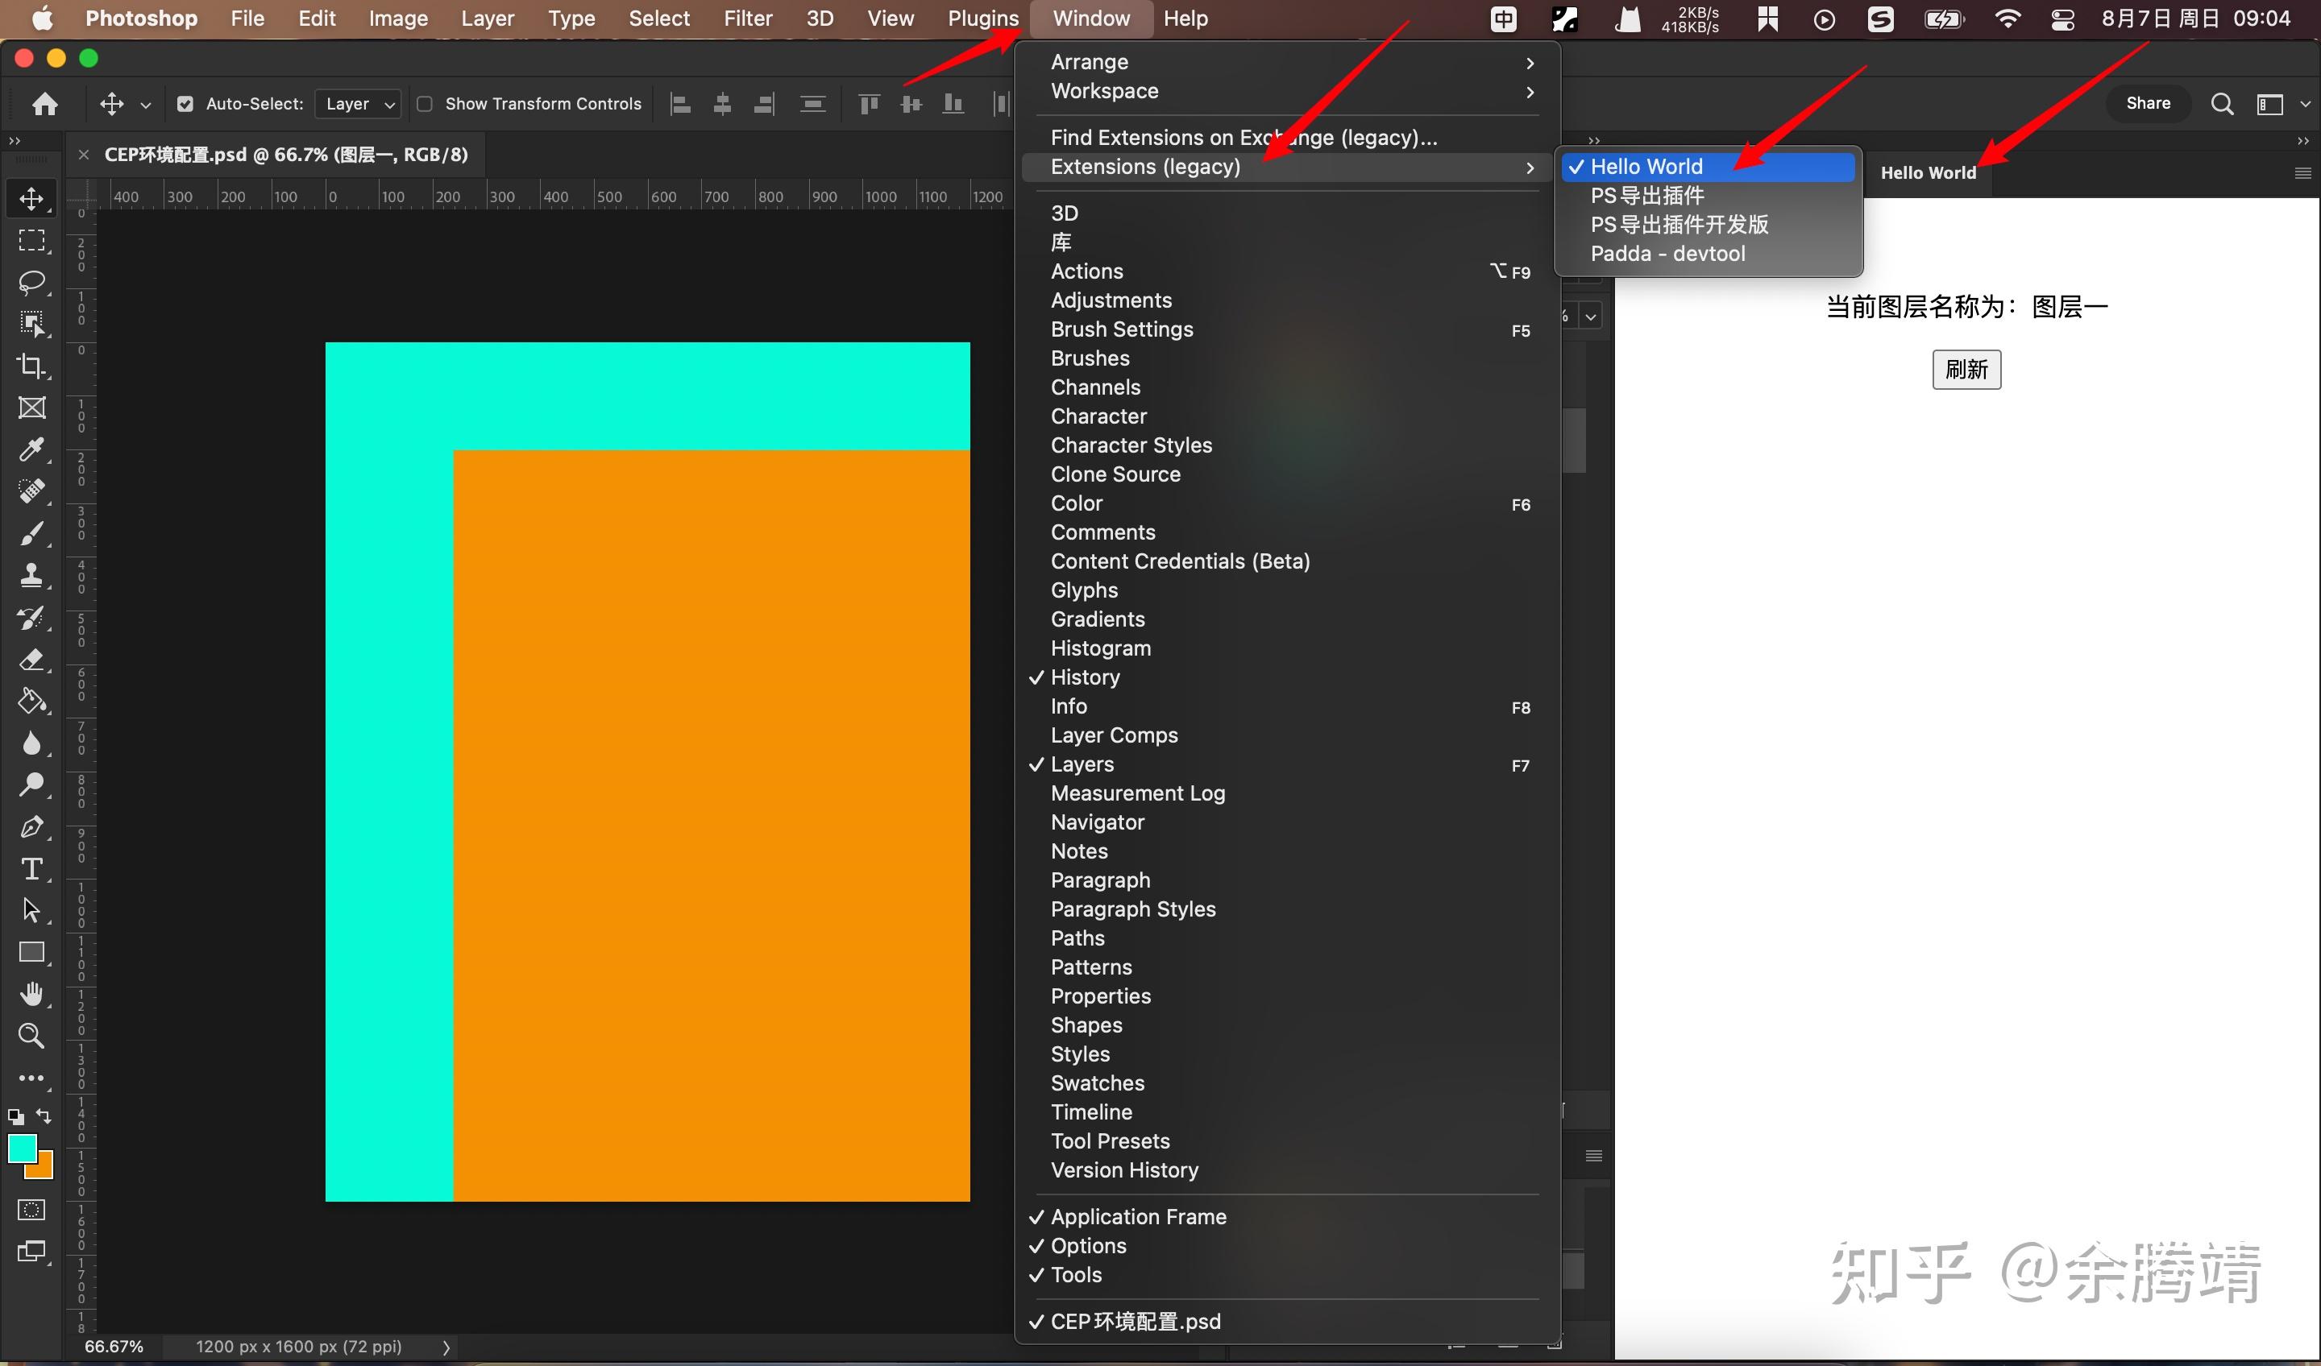
Task: Click the 刷新 refresh button
Action: (x=1966, y=369)
